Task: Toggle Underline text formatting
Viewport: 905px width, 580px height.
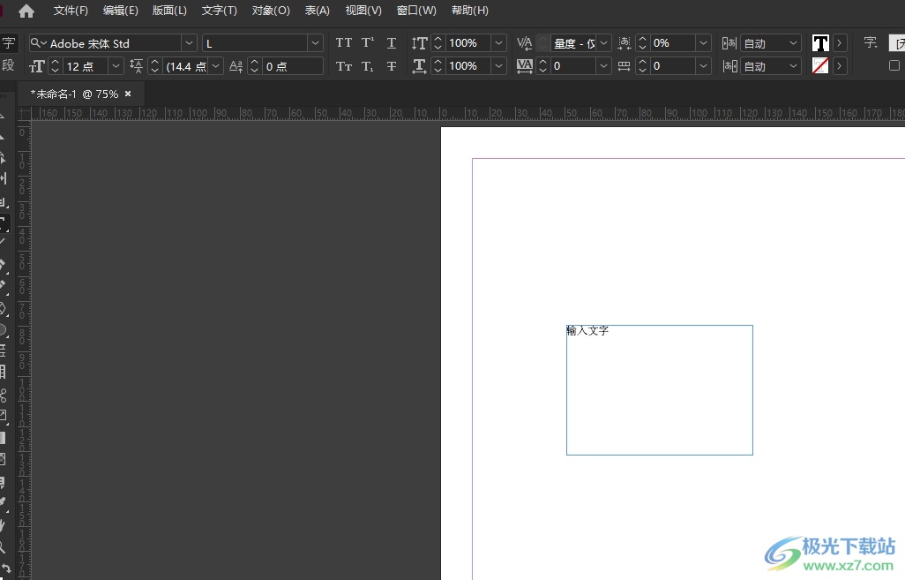Action: 392,43
